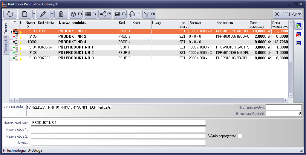This screenshot has height=155, width=306.
Task: Expand the dropdown arrow beside new document button
Action: coord(34,14)
